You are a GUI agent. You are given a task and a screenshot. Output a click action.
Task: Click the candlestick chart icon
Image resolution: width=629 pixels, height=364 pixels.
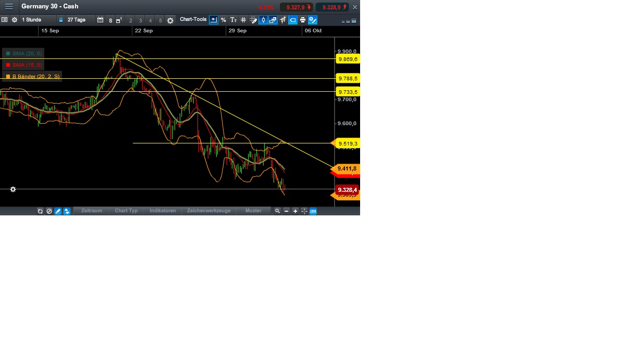263,20
